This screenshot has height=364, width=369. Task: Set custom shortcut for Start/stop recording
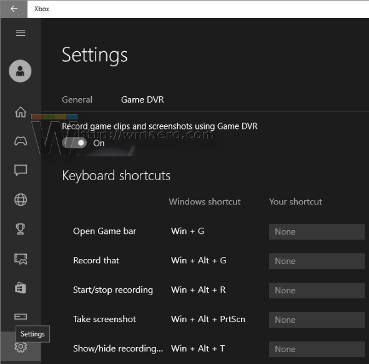coord(317,290)
